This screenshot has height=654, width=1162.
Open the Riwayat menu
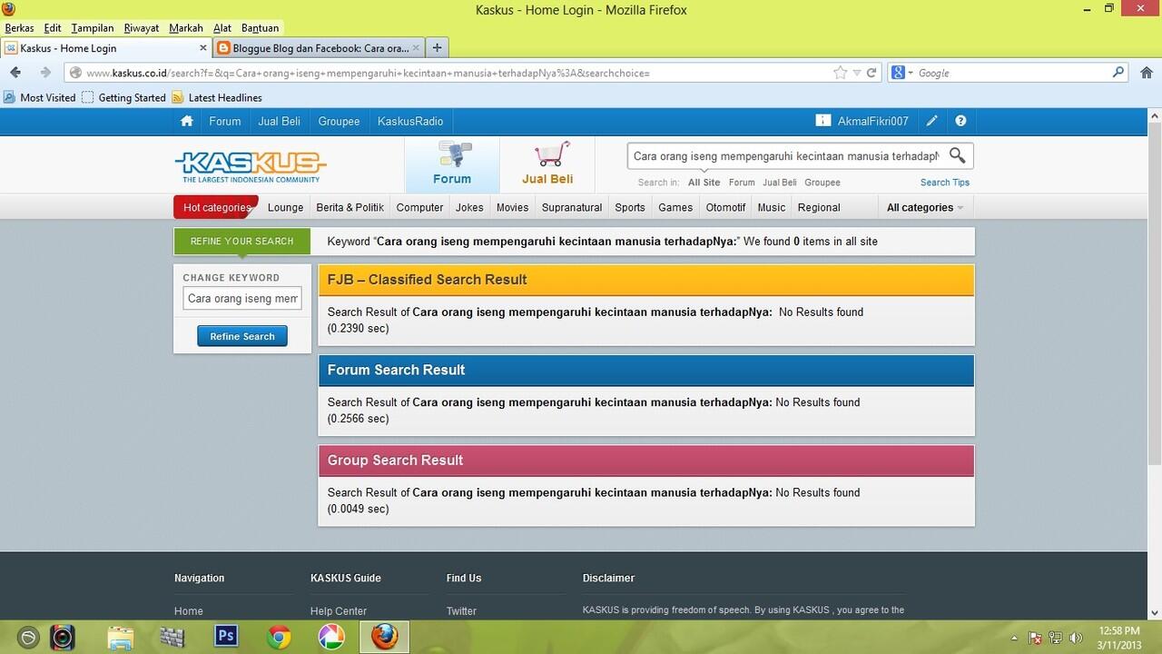click(142, 28)
